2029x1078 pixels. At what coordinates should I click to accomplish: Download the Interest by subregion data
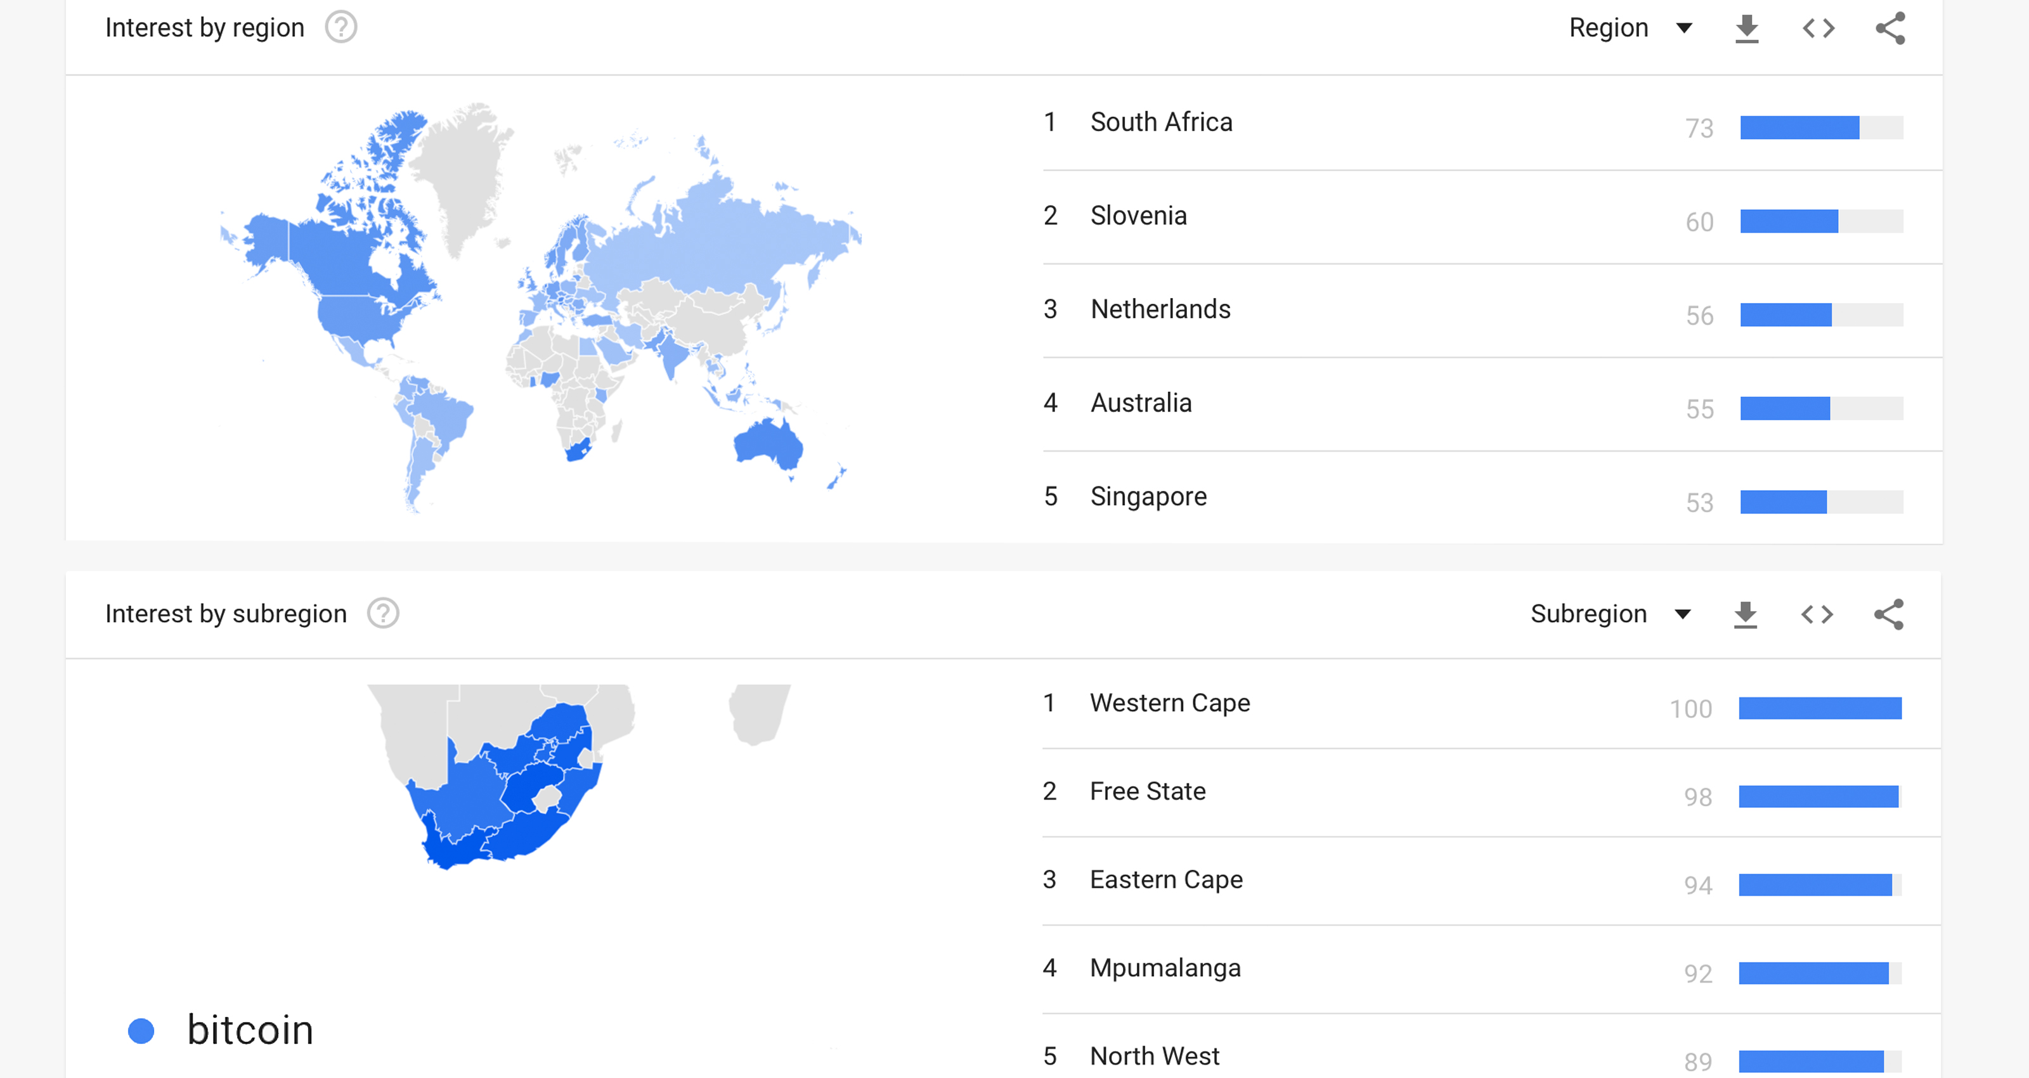click(x=1745, y=614)
